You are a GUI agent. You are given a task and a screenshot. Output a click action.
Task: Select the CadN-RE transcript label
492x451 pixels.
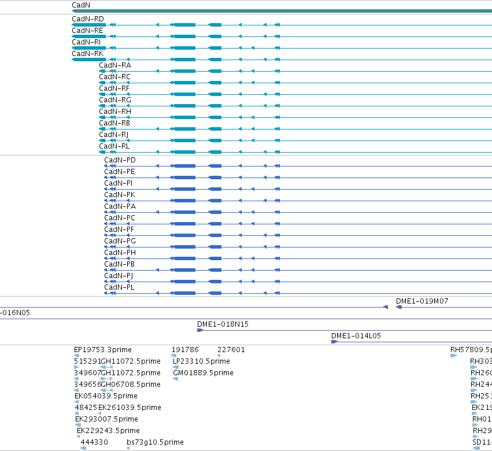coord(87,31)
